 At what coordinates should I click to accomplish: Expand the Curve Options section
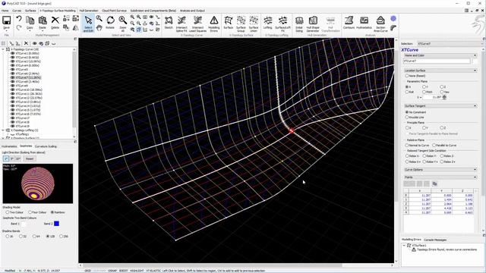(475, 170)
